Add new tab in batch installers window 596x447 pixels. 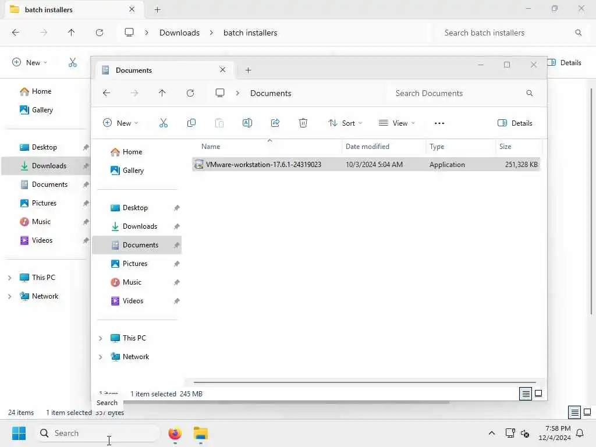point(157,10)
